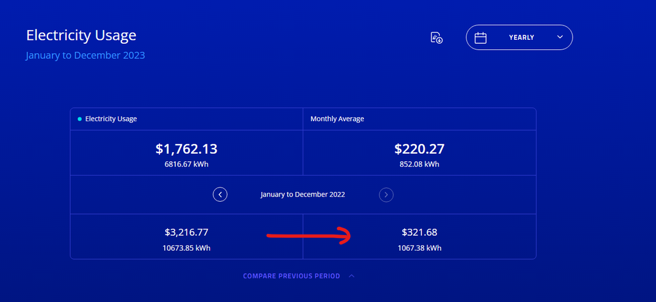This screenshot has width=656, height=302.
Task: Click the 10673.85 kWh previous usage value
Action: click(x=186, y=248)
